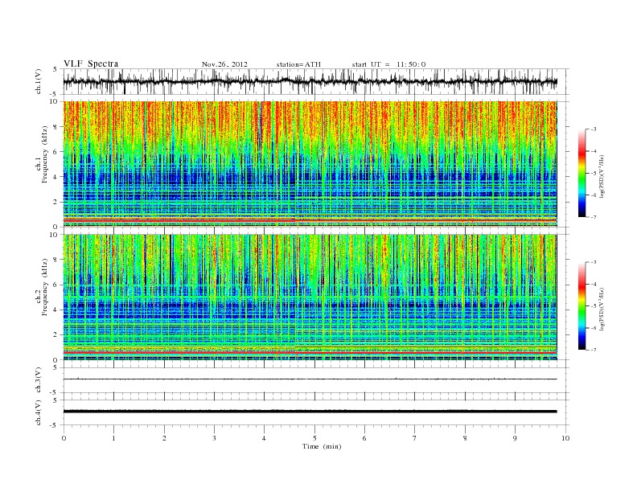Click time axis tick label "10"
This screenshot has width=637, height=492.
click(565, 438)
